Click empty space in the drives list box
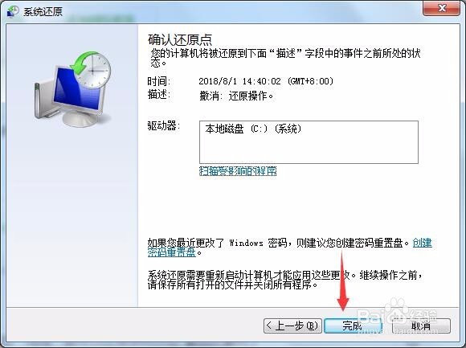This screenshot has height=348, width=466. (309, 150)
